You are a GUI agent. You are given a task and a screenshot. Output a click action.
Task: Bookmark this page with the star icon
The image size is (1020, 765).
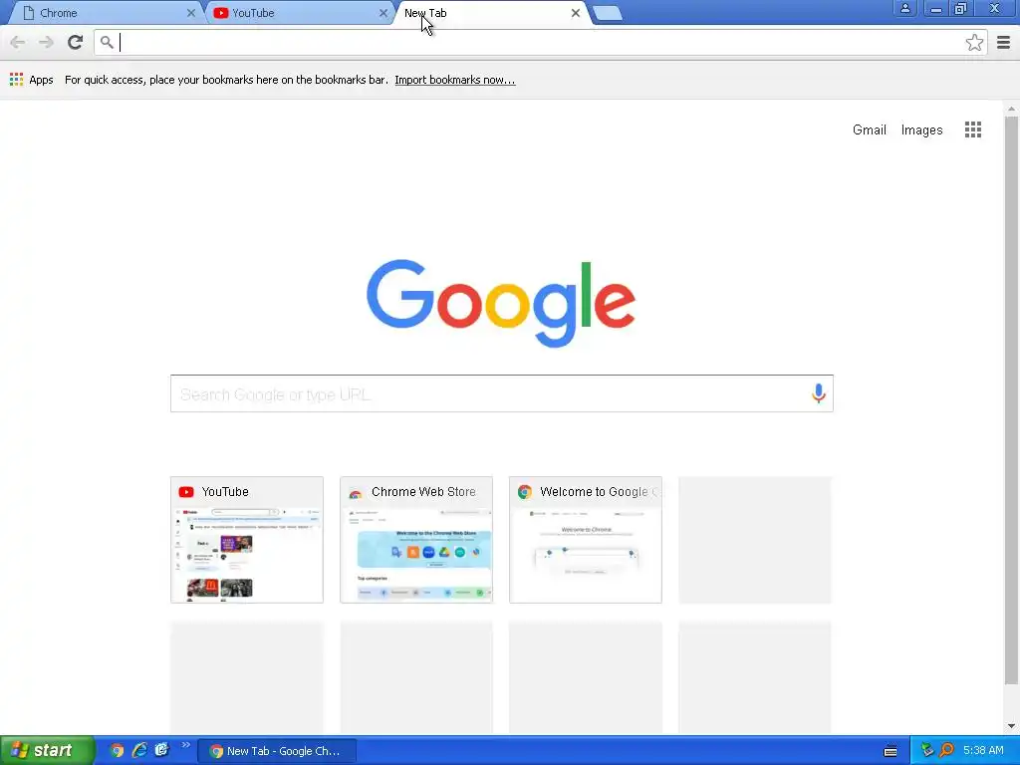point(974,43)
